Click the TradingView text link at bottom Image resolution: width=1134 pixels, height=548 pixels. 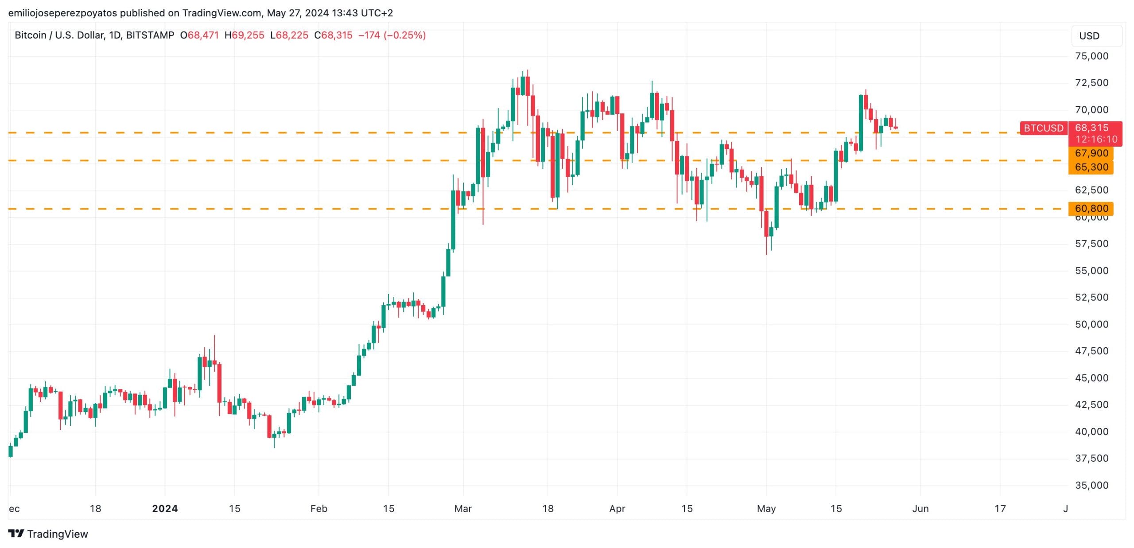pyautogui.click(x=58, y=534)
